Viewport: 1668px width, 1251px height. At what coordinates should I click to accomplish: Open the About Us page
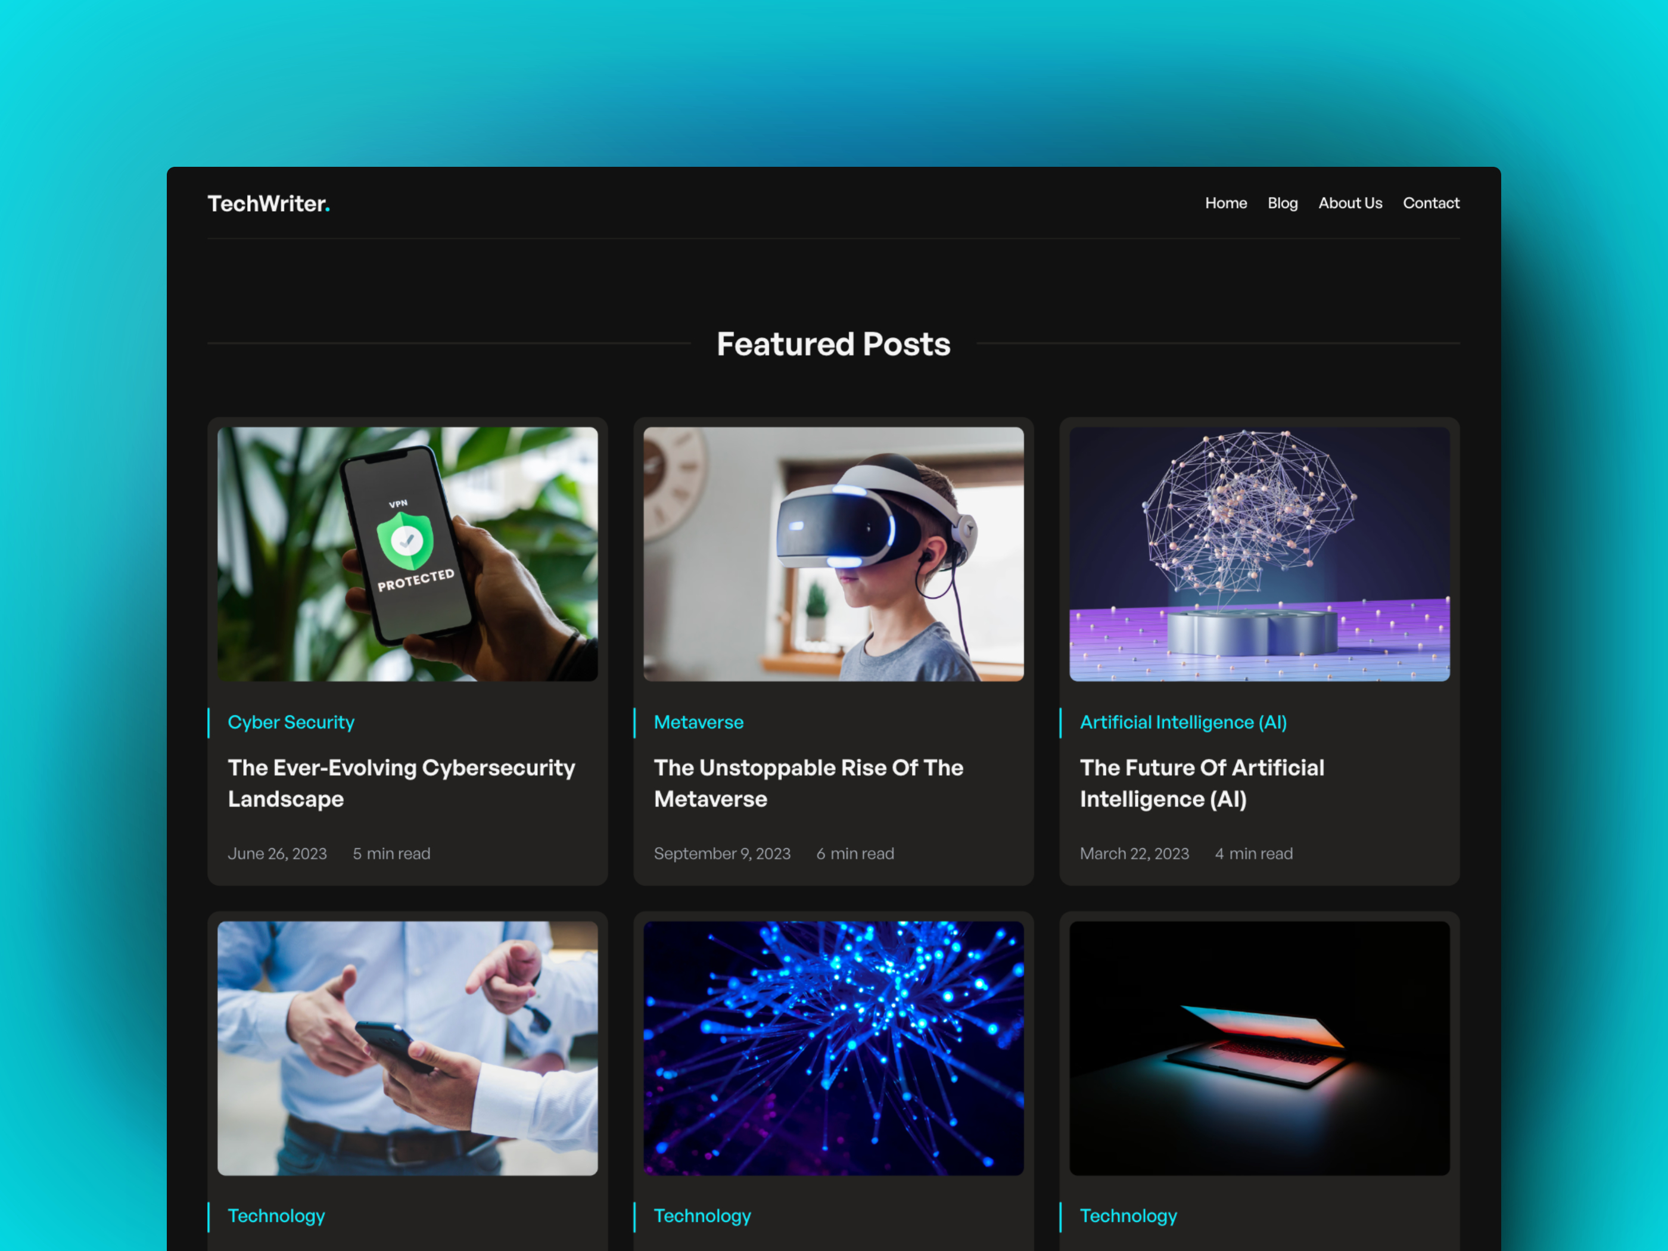tap(1350, 203)
